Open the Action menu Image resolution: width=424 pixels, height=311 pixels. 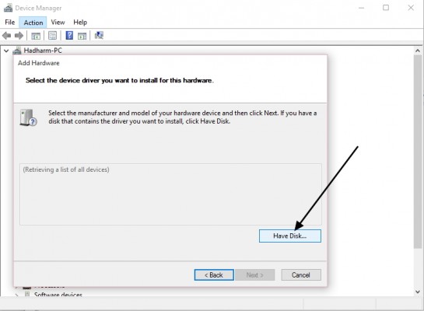click(x=33, y=22)
